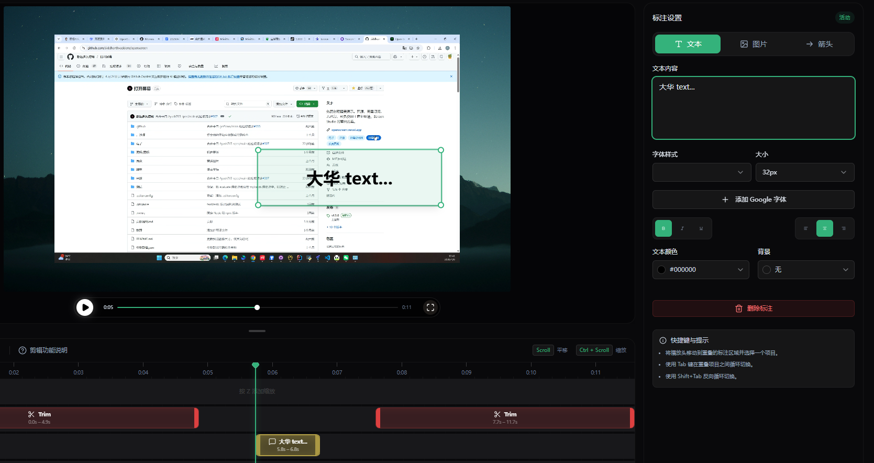Align annotation text center
874x463 pixels.
[x=824, y=228]
